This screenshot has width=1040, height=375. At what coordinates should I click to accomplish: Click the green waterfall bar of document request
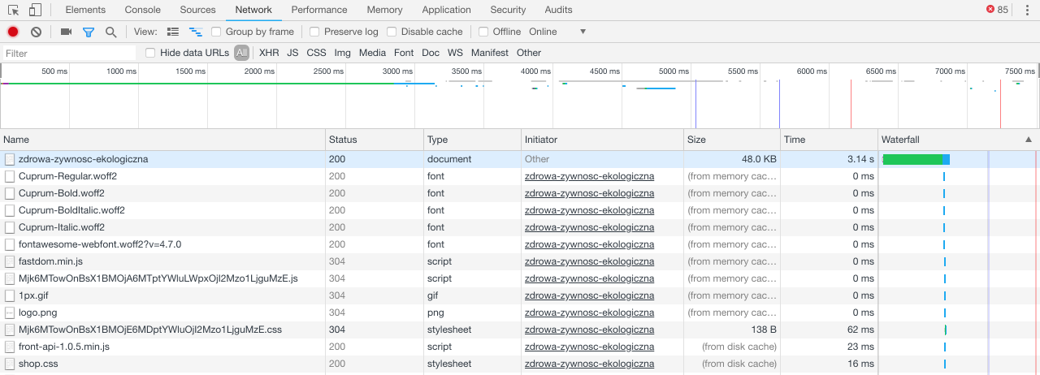(912, 159)
